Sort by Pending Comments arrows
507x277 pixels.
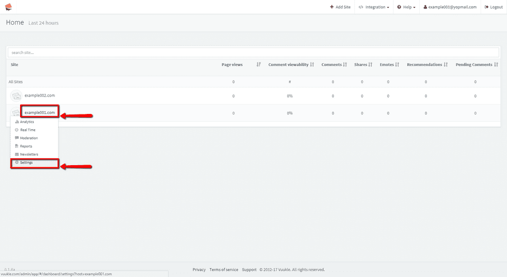click(x=496, y=64)
